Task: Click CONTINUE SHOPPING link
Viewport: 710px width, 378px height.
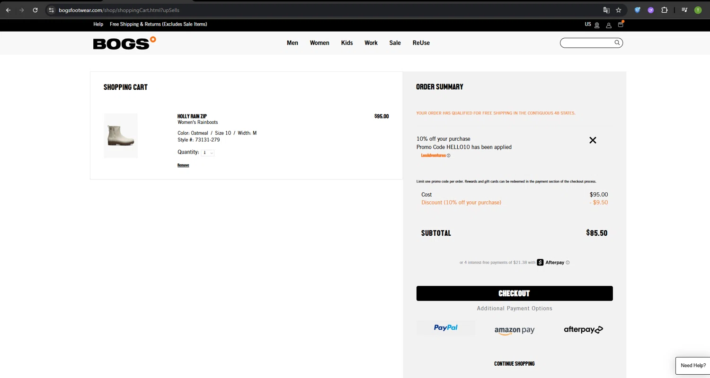Action: (x=515, y=364)
